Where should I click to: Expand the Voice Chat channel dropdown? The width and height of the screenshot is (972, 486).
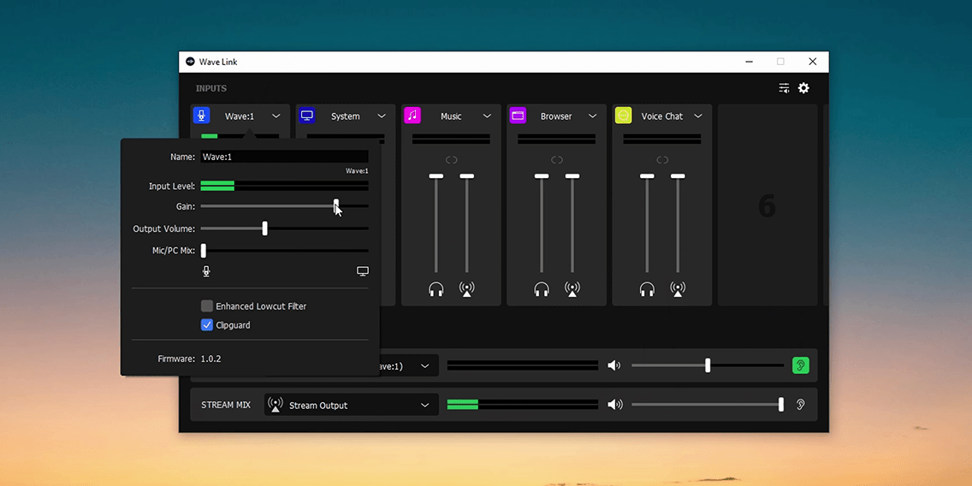[698, 116]
